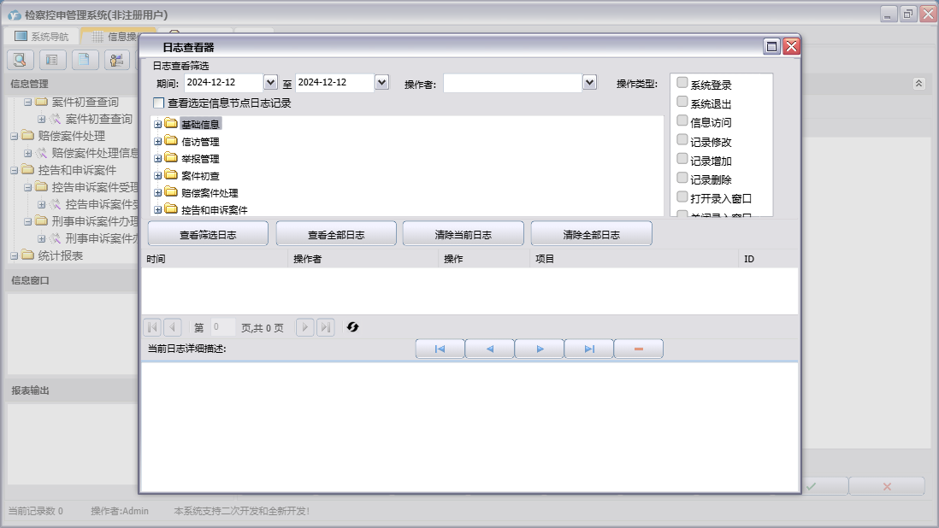Expand the 基础信息 tree node
Image resolution: width=939 pixels, height=528 pixels.
[x=158, y=125]
